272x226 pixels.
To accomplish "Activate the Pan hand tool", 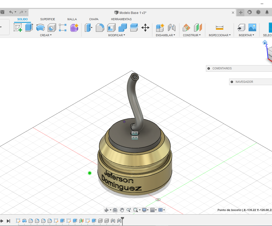I will (122, 210).
